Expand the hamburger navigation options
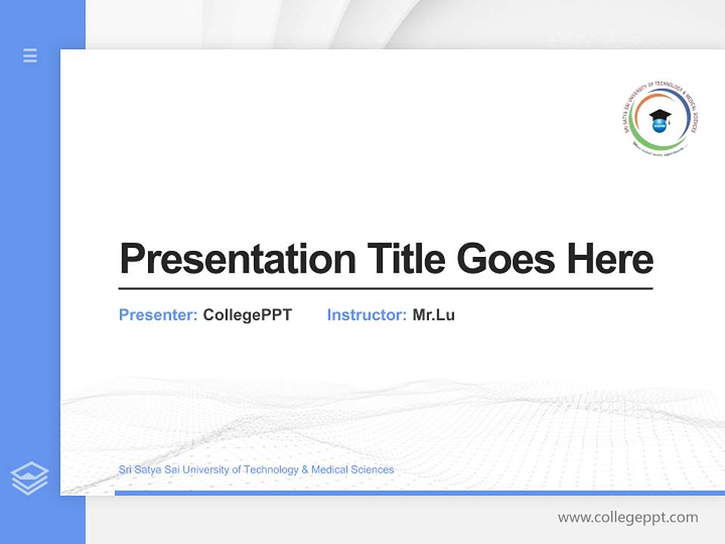Screen dimensions: 725x544 (29, 56)
